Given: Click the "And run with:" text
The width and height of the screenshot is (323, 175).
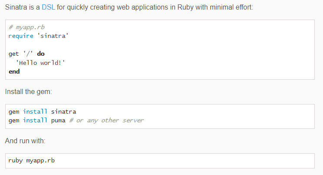Looking at the screenshot, I should [25, 141].
